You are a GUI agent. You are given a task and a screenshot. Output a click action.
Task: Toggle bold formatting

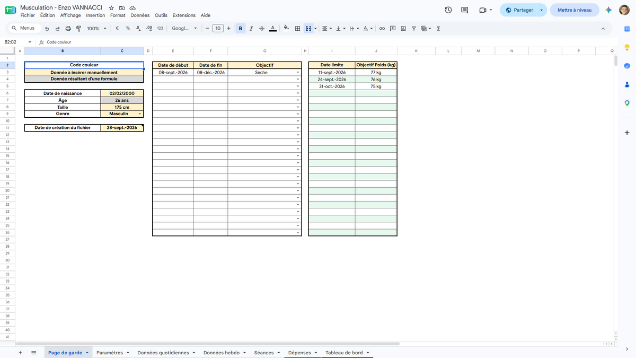pyautogui.click(x=241, y=29)
